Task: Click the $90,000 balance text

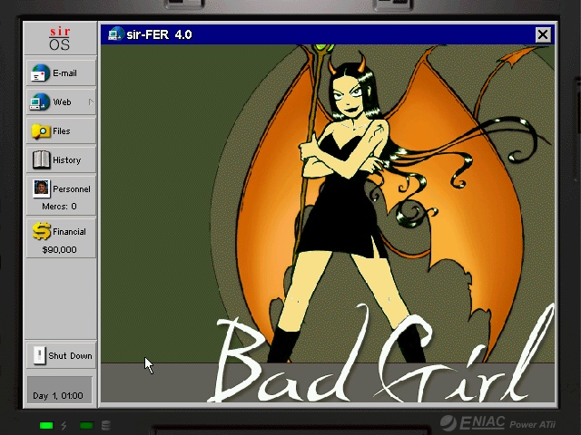Action: click(x=60, y=249)
